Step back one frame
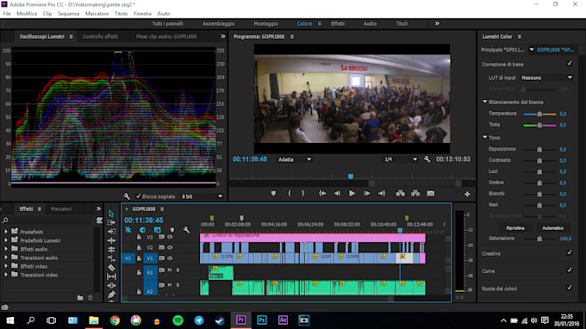The image size is (586, 329). pos(337,194)
